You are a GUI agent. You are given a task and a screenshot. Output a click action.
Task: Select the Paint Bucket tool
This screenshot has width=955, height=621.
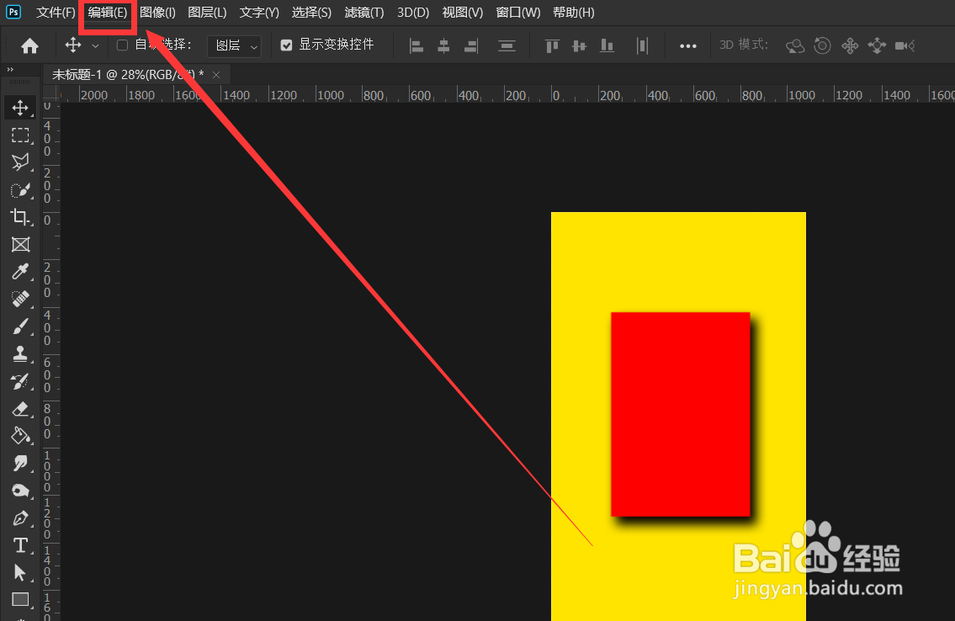coord(20,436)
